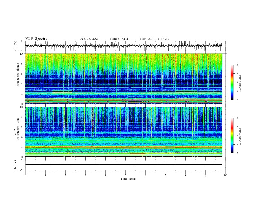Click the "-7" tick on ch.2 colorbar
Screen dimensions: 254x197
236,153
